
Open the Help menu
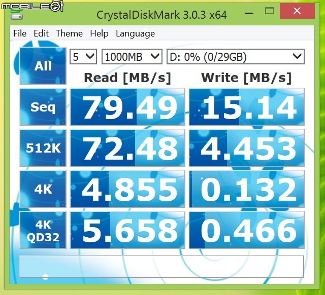tap(100, 33)
